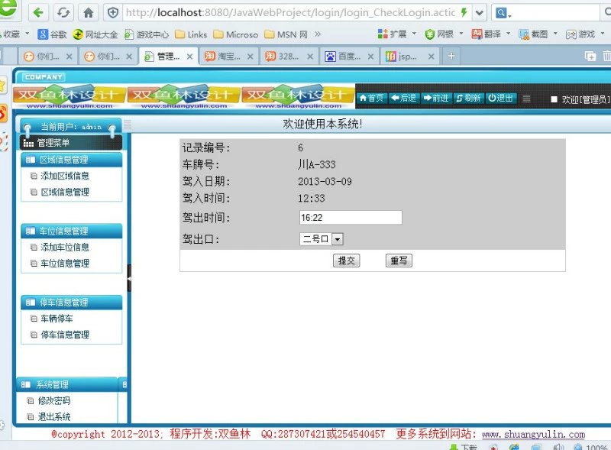Close the 淘宝 tab
Screen dimensions: 611x450
251,57
